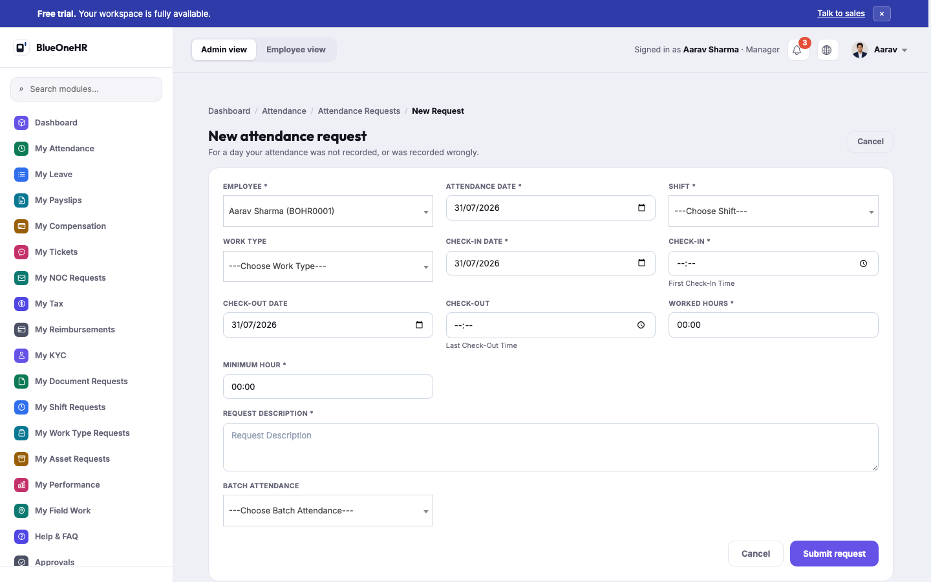931x582 pixels.
Task: Click the My KYC person icon
Action: 21,356
